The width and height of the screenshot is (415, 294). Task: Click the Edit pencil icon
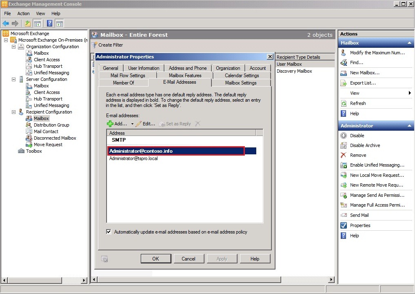pos(138,124)
